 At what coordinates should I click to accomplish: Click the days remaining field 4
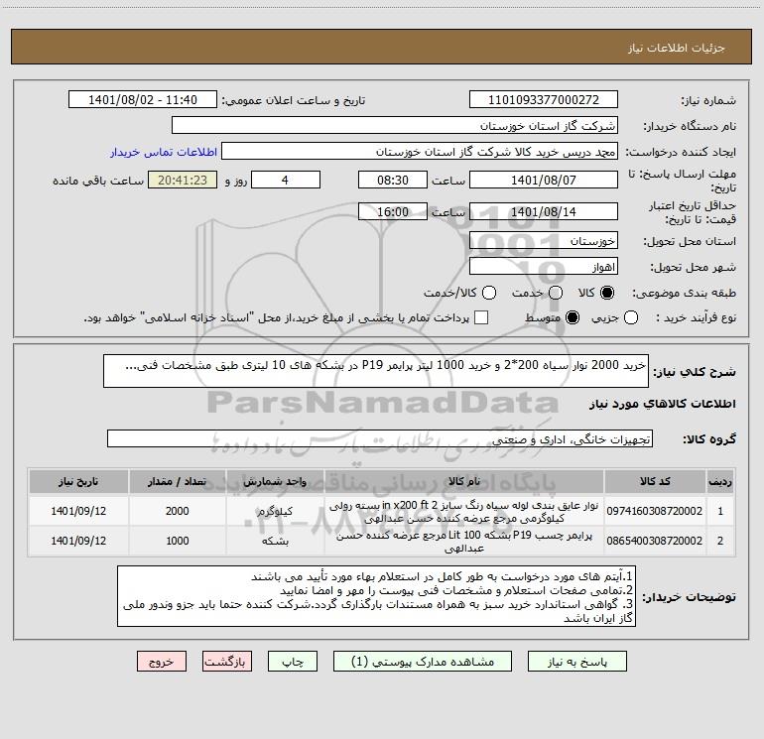pyautogui.click(x=286, y=180)
